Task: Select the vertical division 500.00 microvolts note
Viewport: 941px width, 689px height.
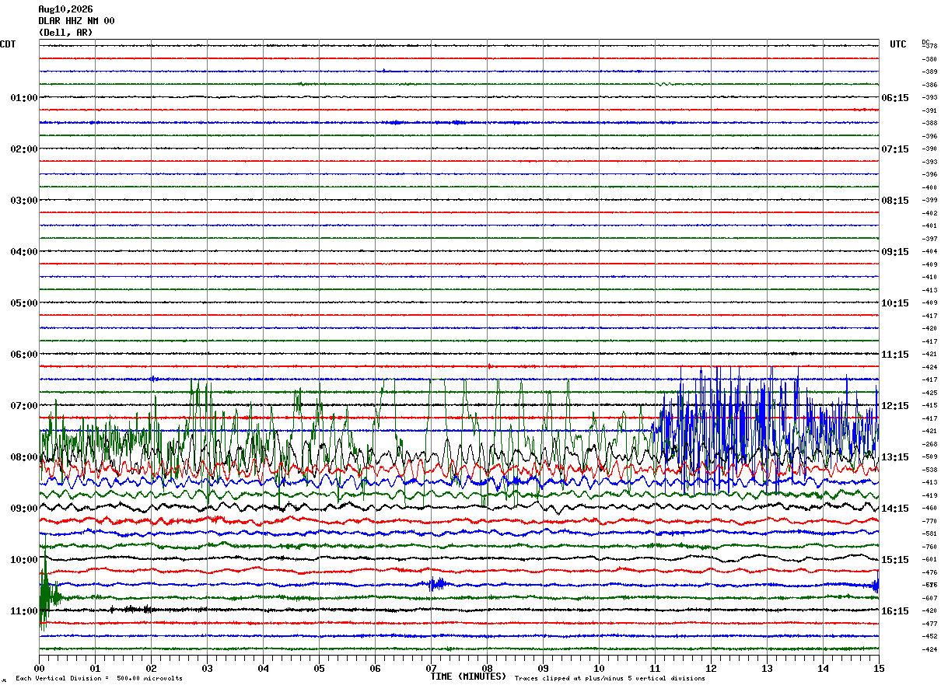Action: pos(99,679)
